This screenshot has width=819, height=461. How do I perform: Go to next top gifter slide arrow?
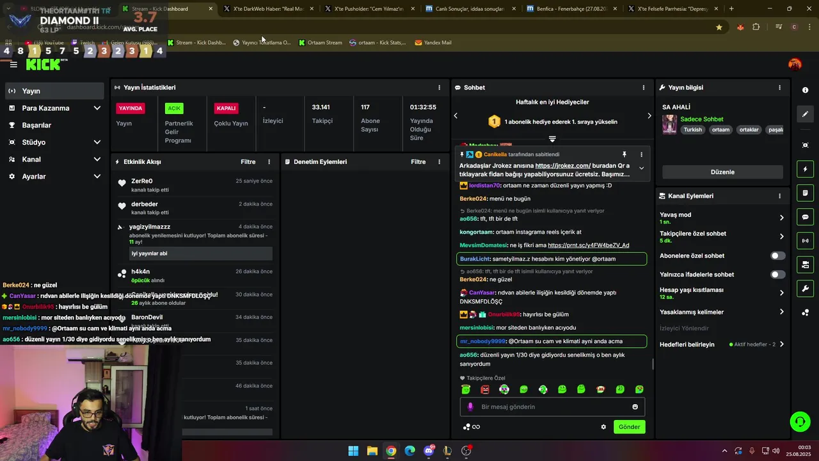click(x=649, y=116)
